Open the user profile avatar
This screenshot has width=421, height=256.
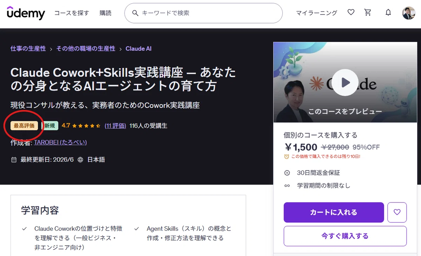(408, 13)
